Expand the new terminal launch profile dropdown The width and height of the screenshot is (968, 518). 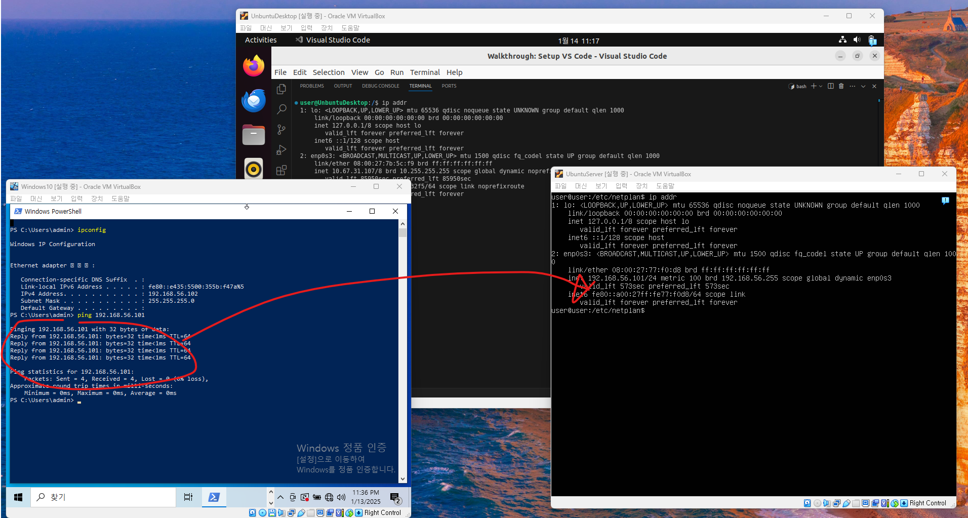[821, 86]
